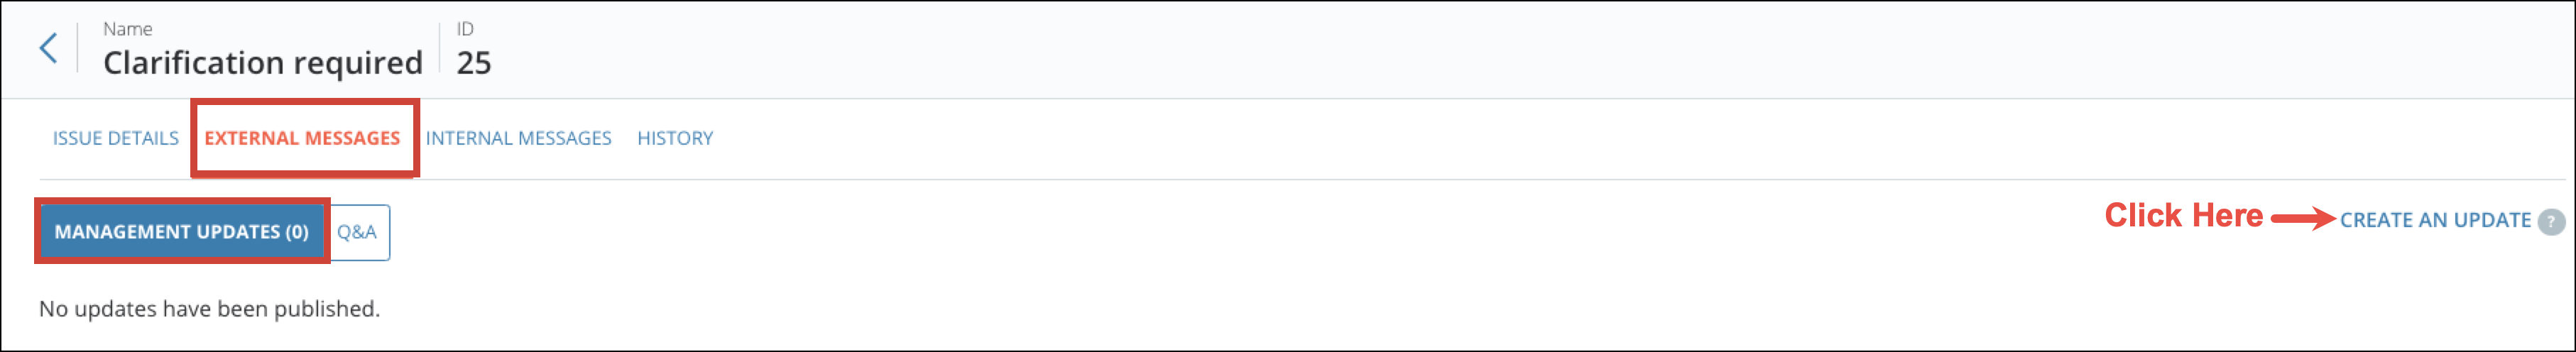The width and height of the screenshot is (2576, 352).
Task: Click the No updates have been published message
Action: (x=210, y=309)
